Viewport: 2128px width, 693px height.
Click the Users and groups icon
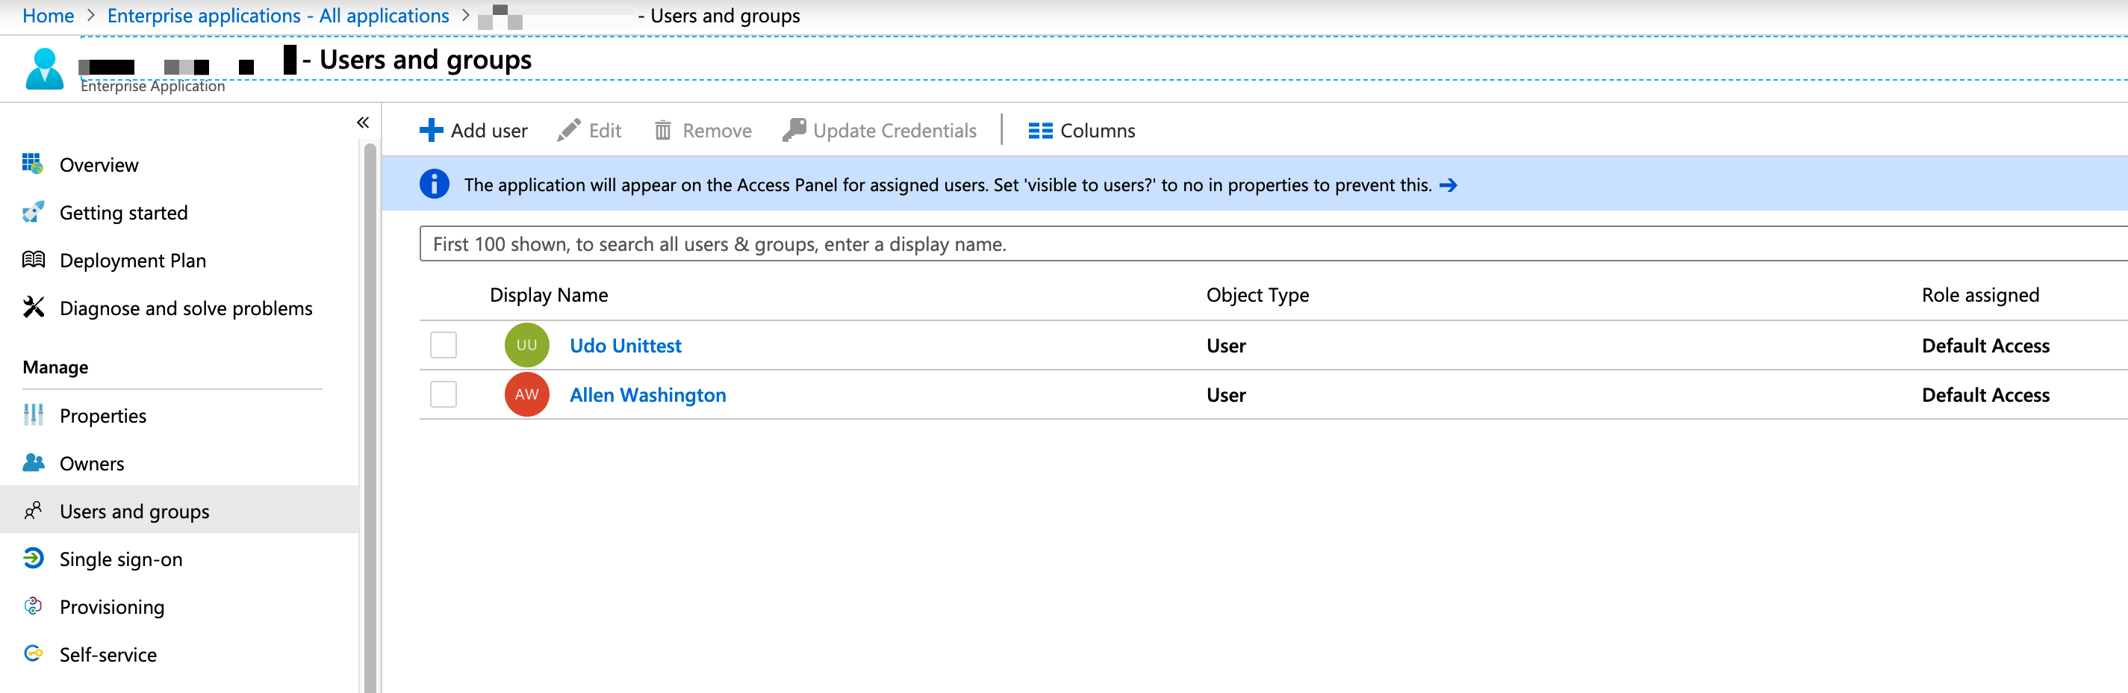(33, 511)
